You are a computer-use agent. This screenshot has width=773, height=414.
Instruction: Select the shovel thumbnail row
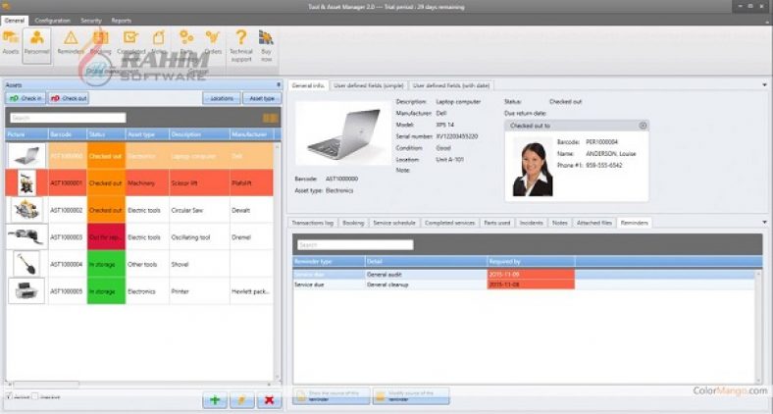pos(26,264)
